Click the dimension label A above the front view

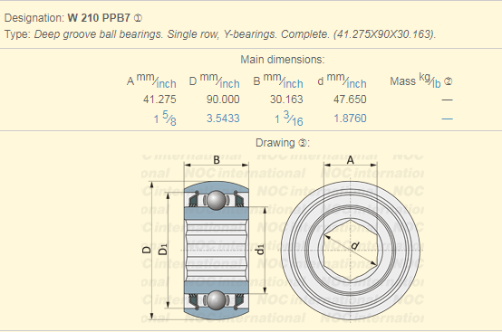click(x=351, y=160)
